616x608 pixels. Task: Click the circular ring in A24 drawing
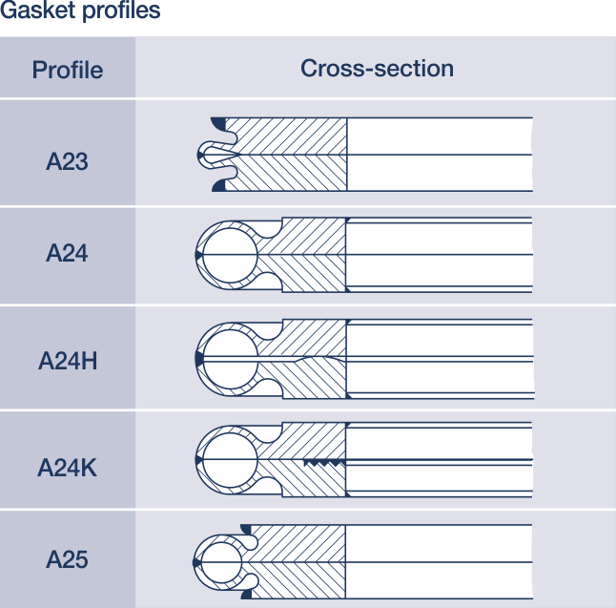(x=230, y=255)
